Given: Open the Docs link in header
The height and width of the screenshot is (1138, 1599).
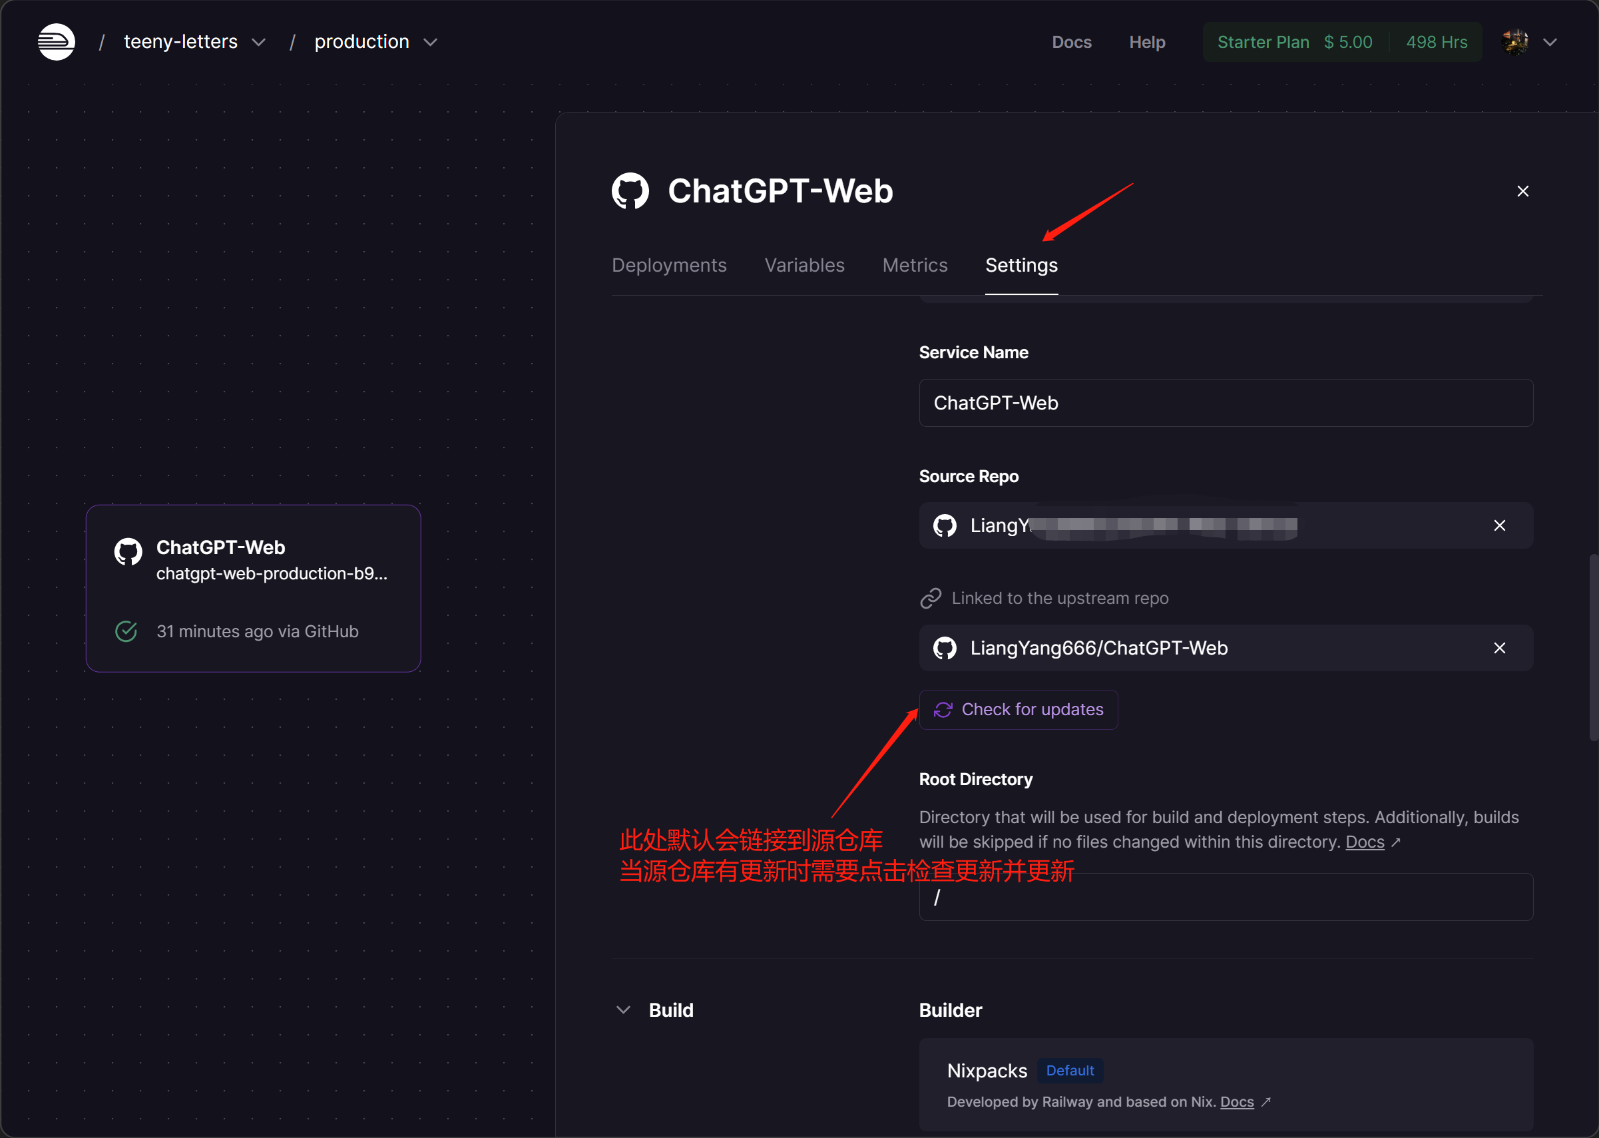Looking at the screenshot, I should tap(1072, 42).
